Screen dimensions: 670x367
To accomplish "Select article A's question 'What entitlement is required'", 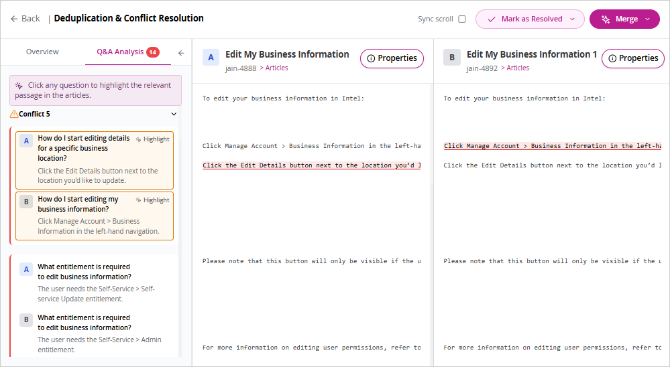I will tap(85, 271).
